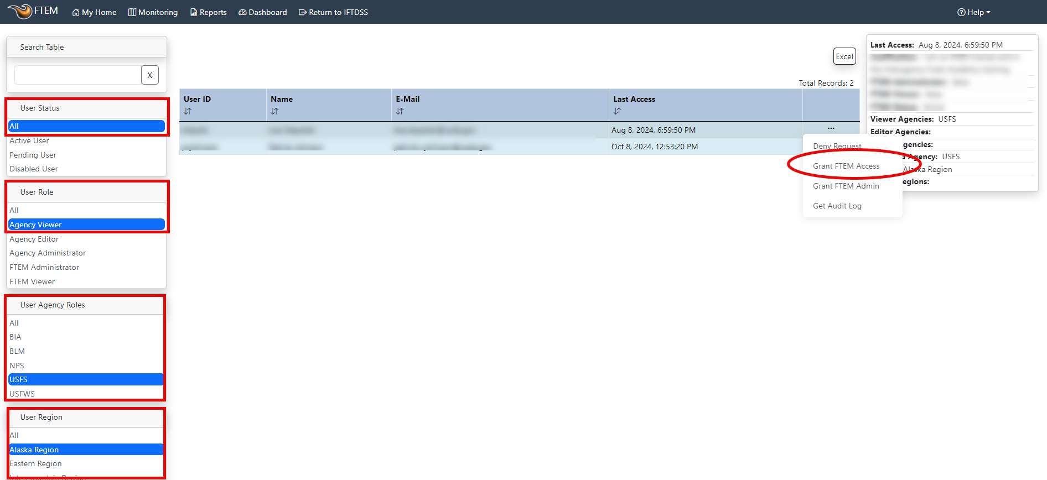Click the Total Records: 2 text
The width and height of the screenshot is (1047, 480).
[x=826, y=83]
